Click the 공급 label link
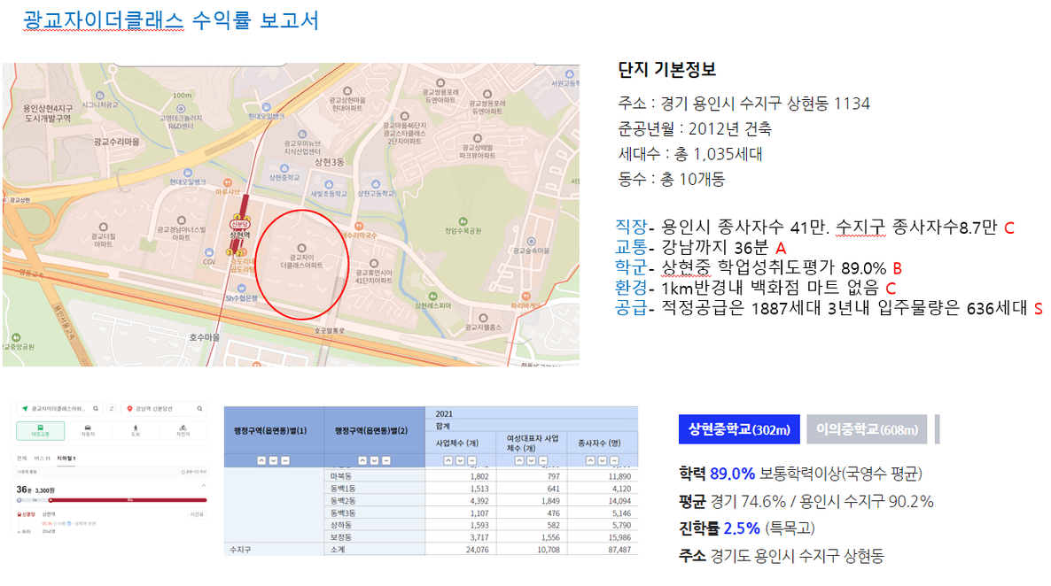Image resolution: width=1051 pixels, height=586 pixels. pyautogui.click(x=631, y=307)
